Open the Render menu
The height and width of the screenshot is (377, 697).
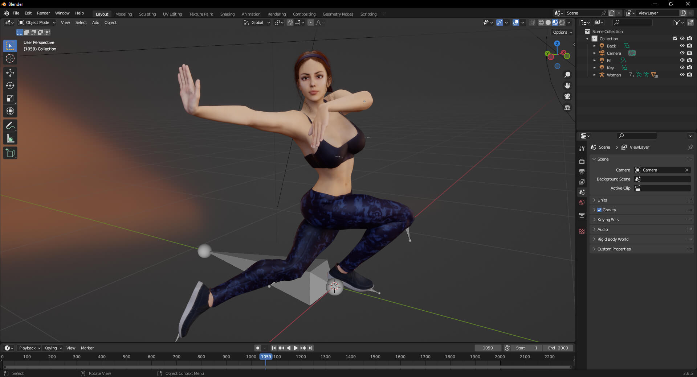point(43,13)
